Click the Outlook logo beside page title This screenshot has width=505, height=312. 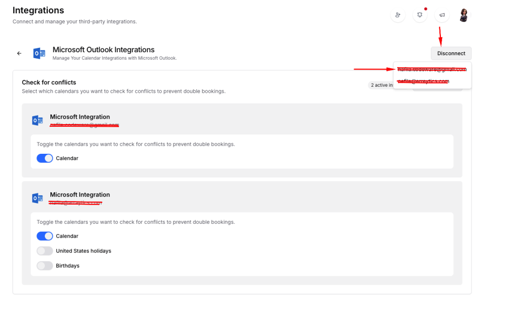(39, 53)
